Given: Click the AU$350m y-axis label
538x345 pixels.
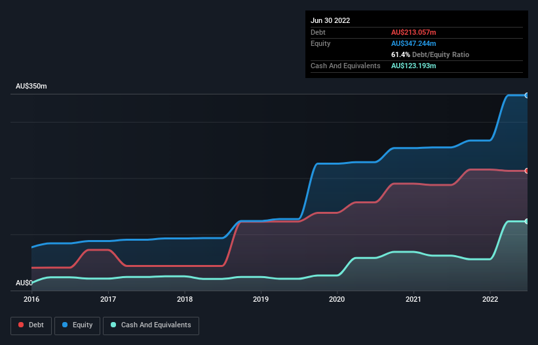Looking at the screenshot, I should pos(31,86).
